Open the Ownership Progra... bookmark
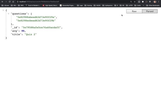Viewport: 161px width, 90px height. coord(67,5)
